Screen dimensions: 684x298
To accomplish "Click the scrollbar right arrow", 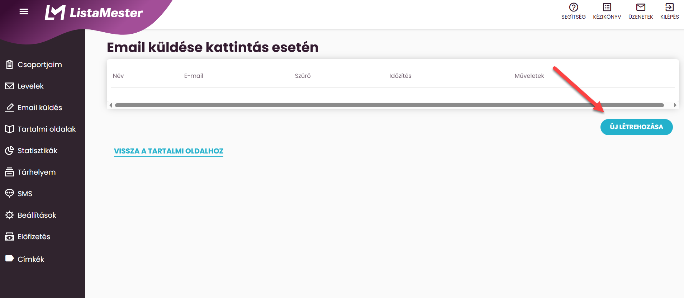I will (x=675, y=105).
